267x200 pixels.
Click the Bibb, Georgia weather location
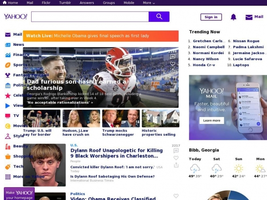coord(204,150)
